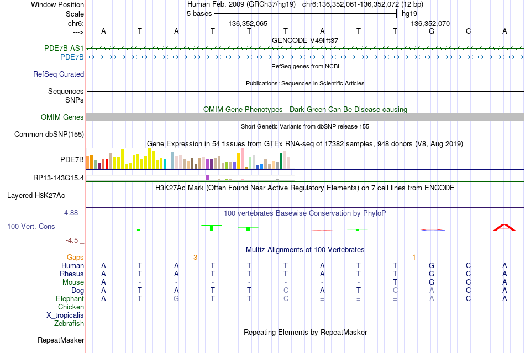Screen dimensions: 525x353
Task: Click the red A logo in PhyloP track
Action: click(x=504, y=227)
